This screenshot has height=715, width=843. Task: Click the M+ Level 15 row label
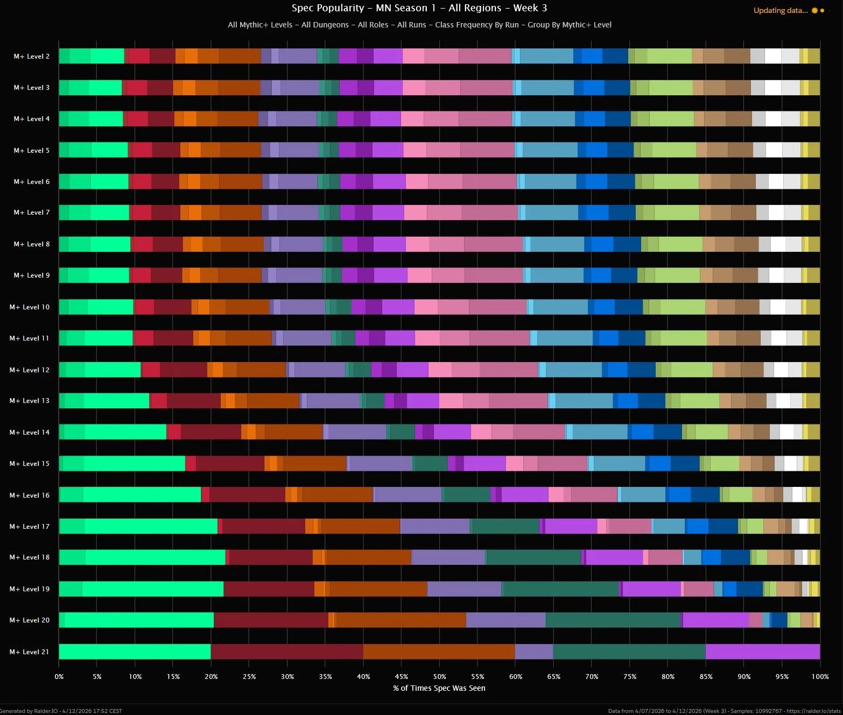click(x=29, y=464)
